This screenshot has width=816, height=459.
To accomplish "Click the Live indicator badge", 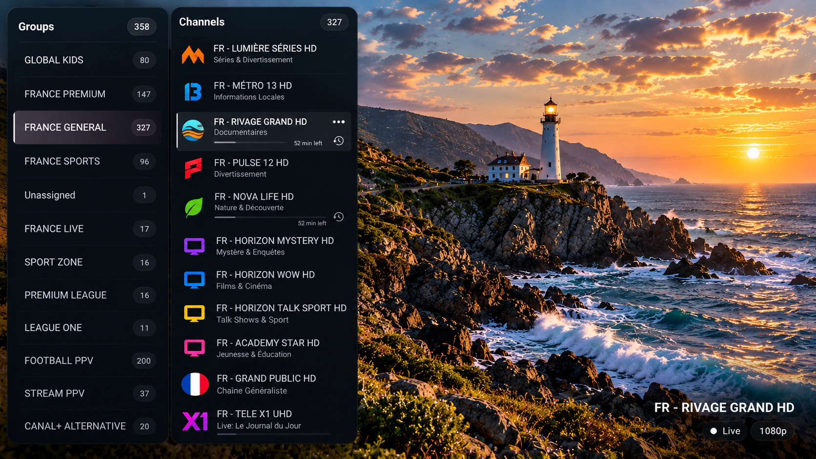I will tap(725, 431).
